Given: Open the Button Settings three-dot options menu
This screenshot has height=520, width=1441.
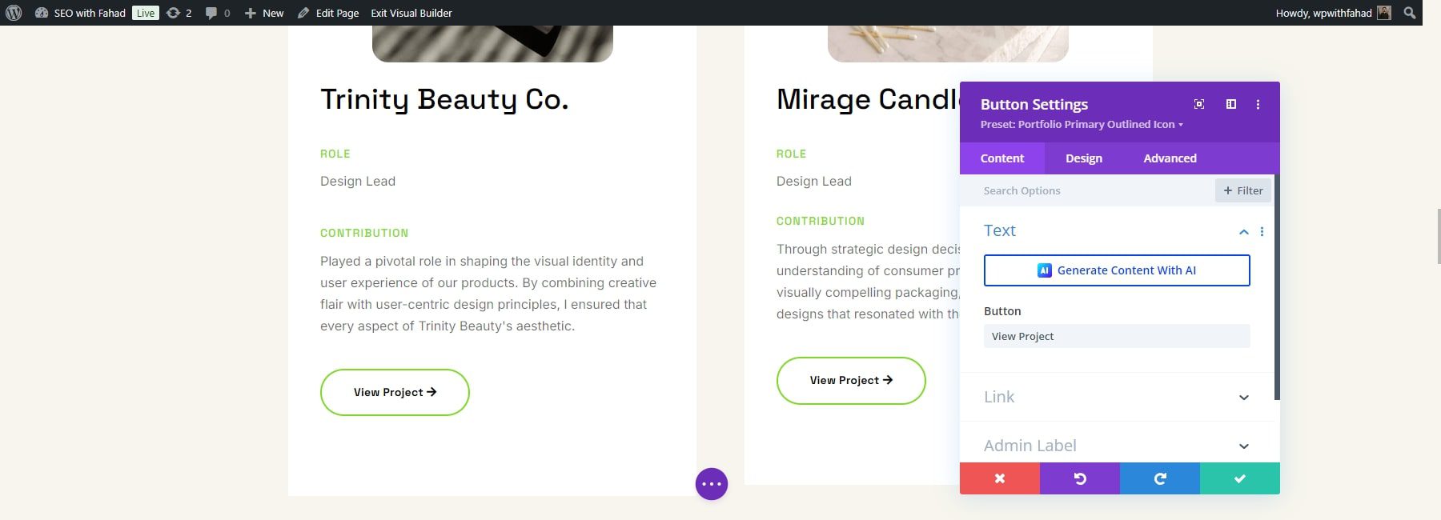Looking at the screenshot, I should [1258, 104].
